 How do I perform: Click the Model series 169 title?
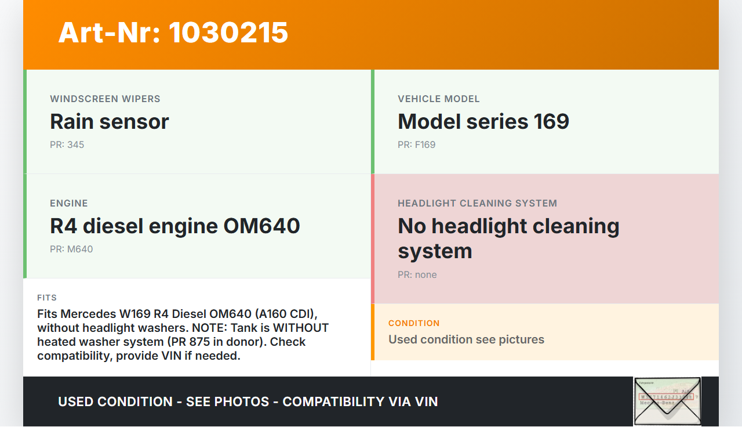[483, 121]
